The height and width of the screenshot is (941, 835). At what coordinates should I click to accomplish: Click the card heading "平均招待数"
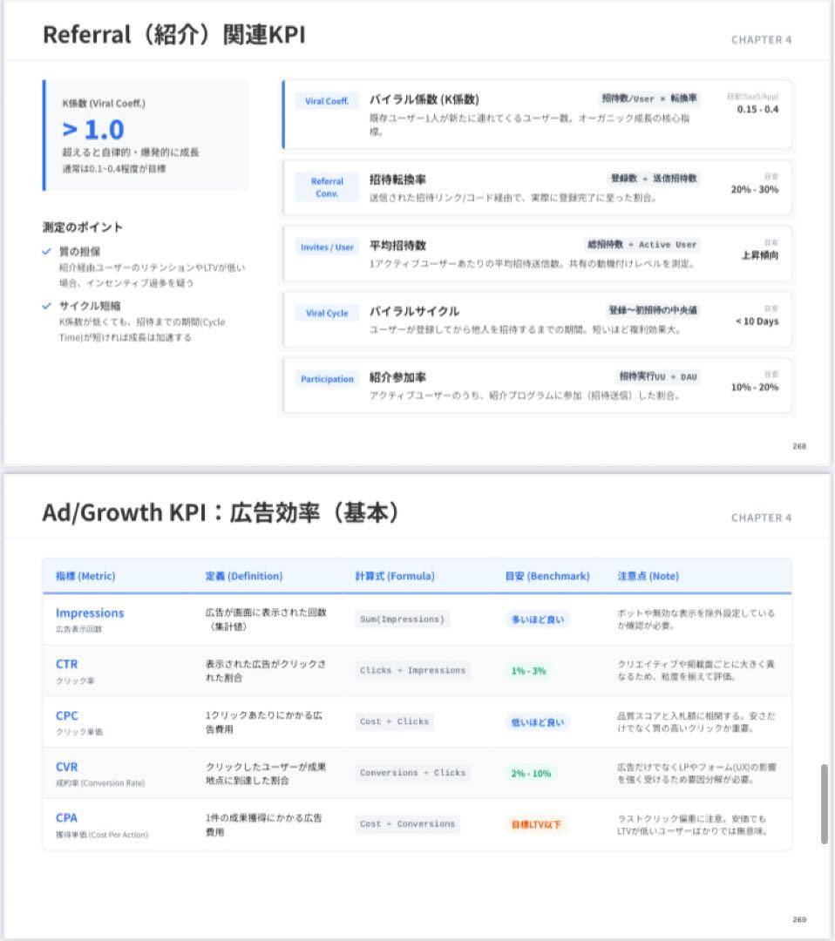[397, 246]
